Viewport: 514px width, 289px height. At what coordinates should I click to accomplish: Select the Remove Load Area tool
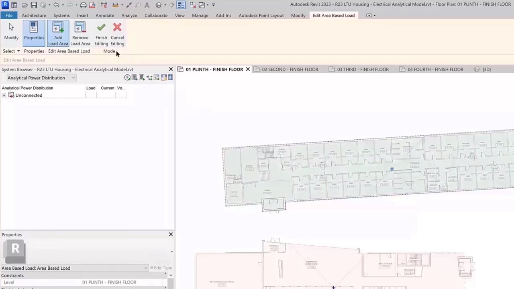(x=80, y=34)
